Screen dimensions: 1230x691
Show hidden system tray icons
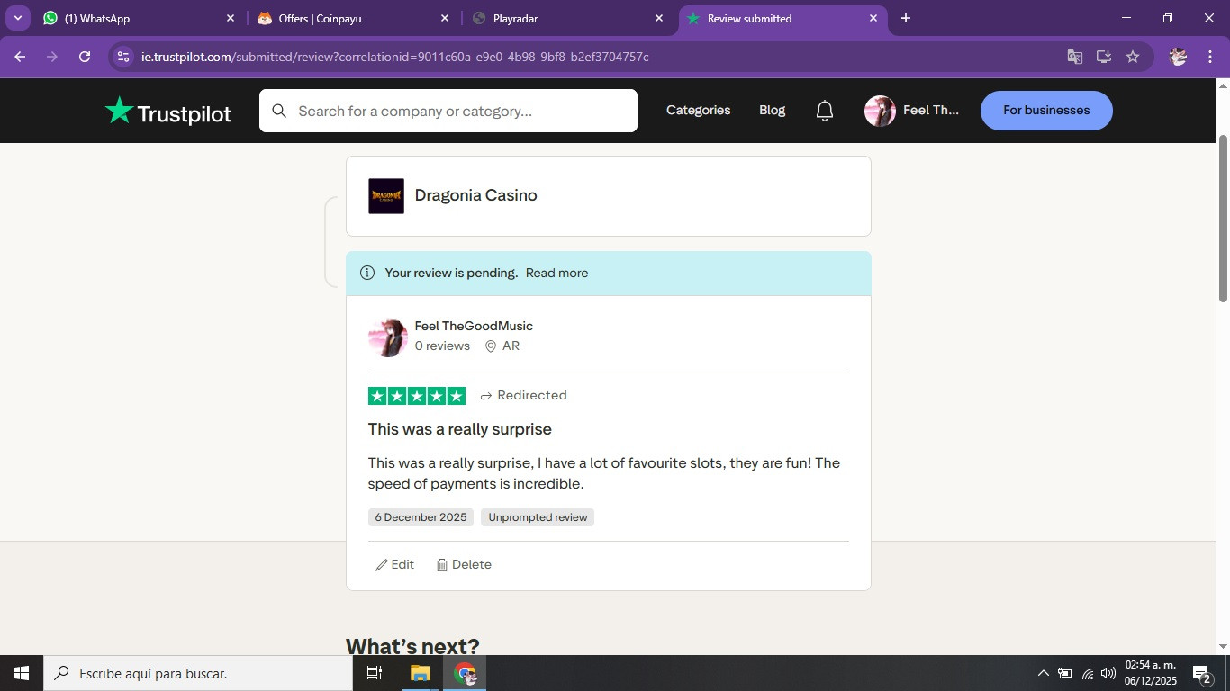coord(1044,673)
